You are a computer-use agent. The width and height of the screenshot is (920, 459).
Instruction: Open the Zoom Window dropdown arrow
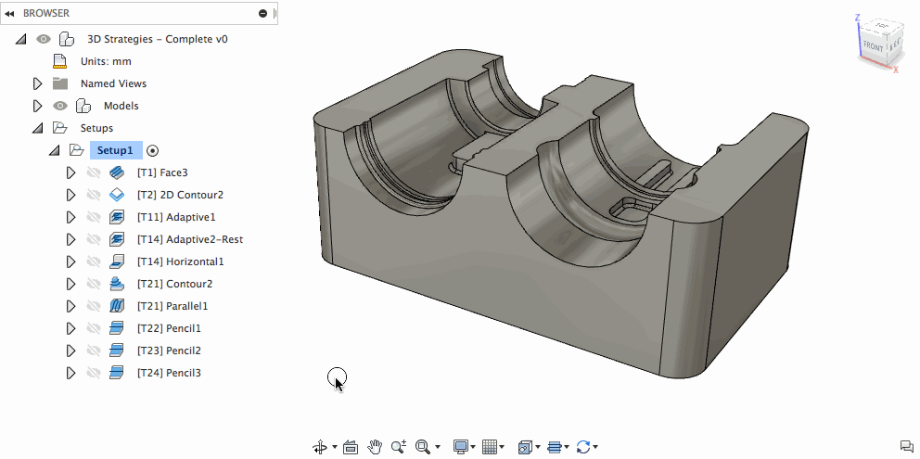click(438, 447)
